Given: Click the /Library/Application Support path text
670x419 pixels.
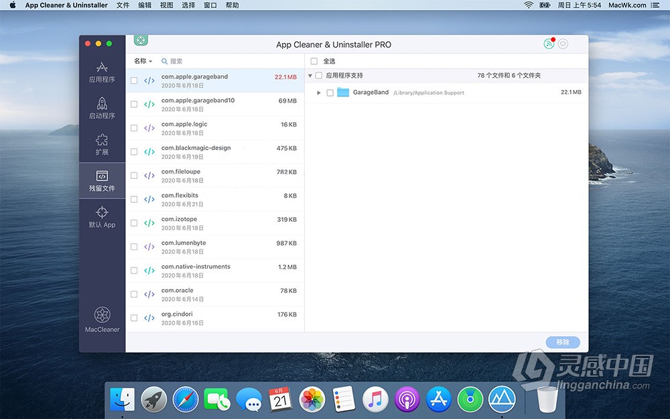Looking at the screenshot, I should click(x=429, y=93).
